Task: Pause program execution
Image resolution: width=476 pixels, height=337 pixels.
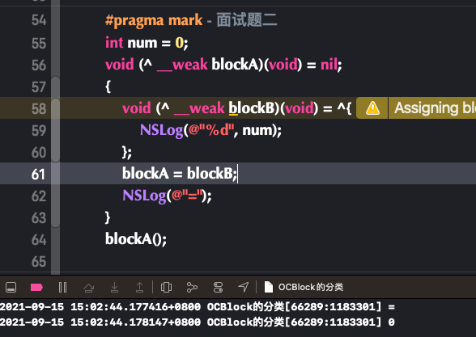Action: 62,287
